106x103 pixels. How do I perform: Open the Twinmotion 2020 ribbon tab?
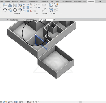tap(80, 1)
